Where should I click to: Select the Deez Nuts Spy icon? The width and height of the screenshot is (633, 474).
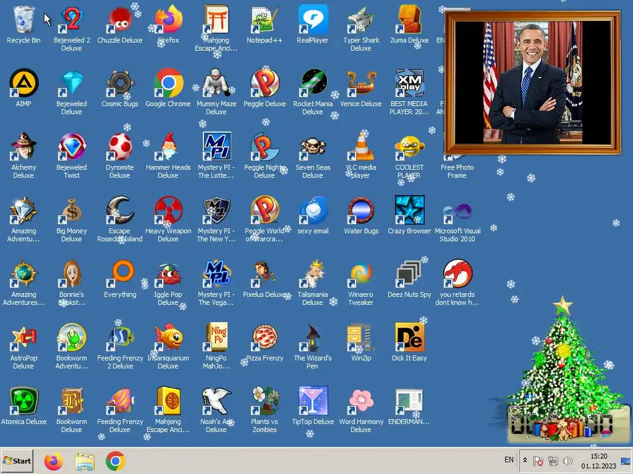pyautogui.click(x=409, y=273)
